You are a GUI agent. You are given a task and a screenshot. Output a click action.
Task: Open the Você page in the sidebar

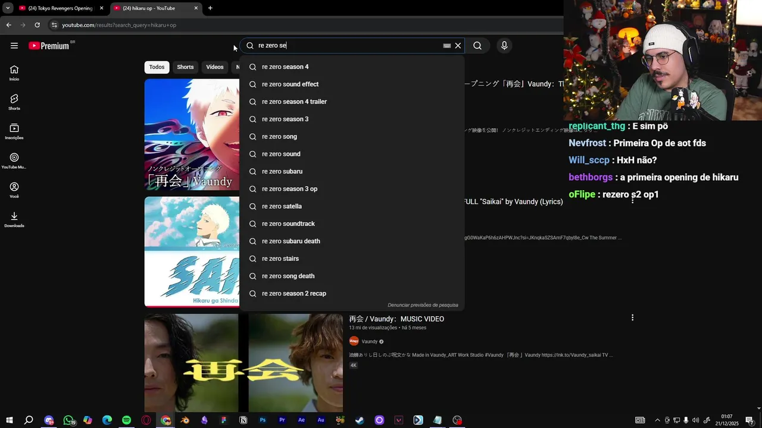pos(14,190)
